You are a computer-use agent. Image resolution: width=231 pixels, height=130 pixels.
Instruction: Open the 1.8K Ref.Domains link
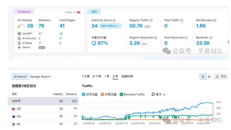tap(201, 26)
